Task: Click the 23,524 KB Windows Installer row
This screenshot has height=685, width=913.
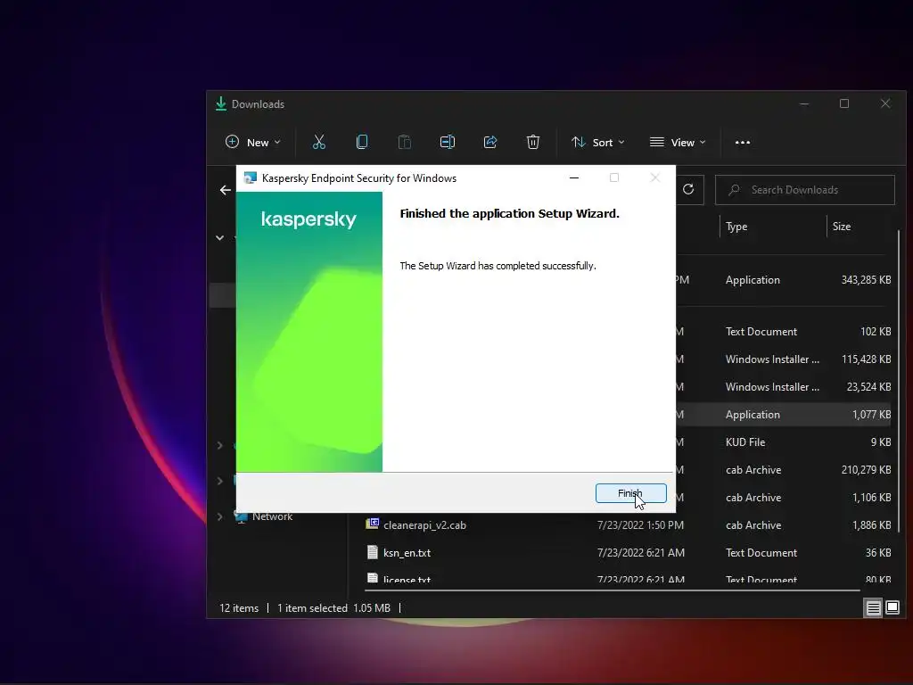Action: 784,387
